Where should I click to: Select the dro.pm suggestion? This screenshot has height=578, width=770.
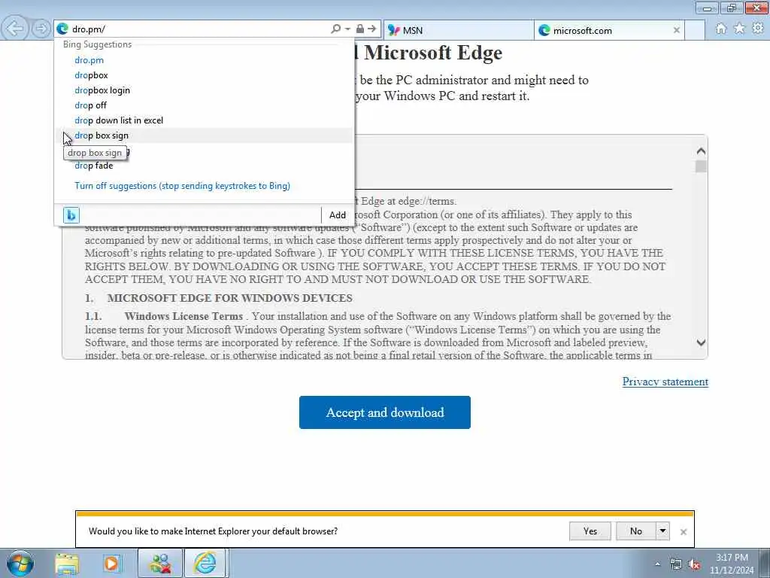point(203,60)
